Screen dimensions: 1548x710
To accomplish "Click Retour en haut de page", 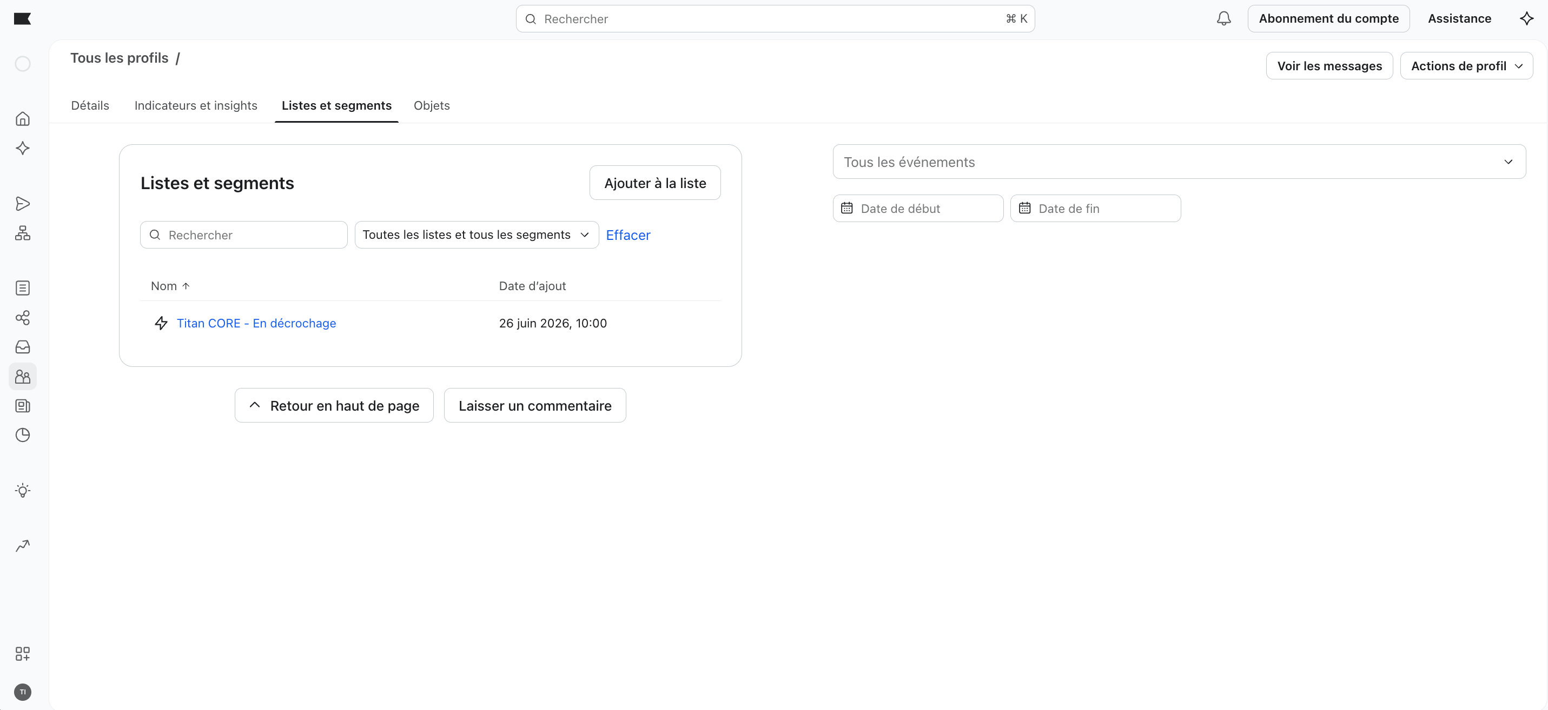I will [334, 406].
